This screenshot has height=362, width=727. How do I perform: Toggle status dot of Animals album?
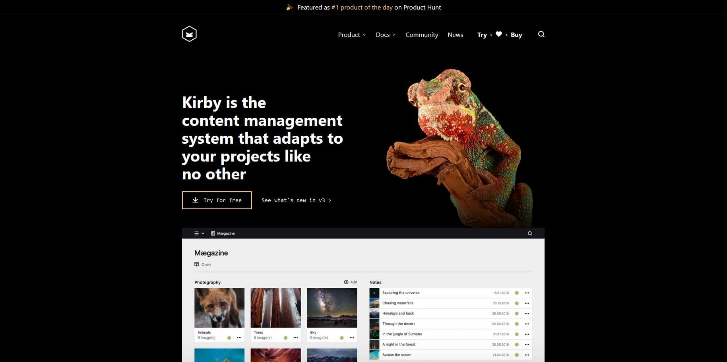pos(229,338)
